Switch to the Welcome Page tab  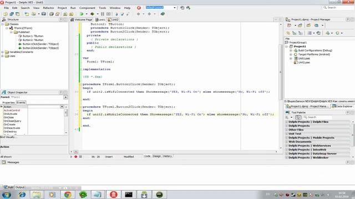point(82,20)
